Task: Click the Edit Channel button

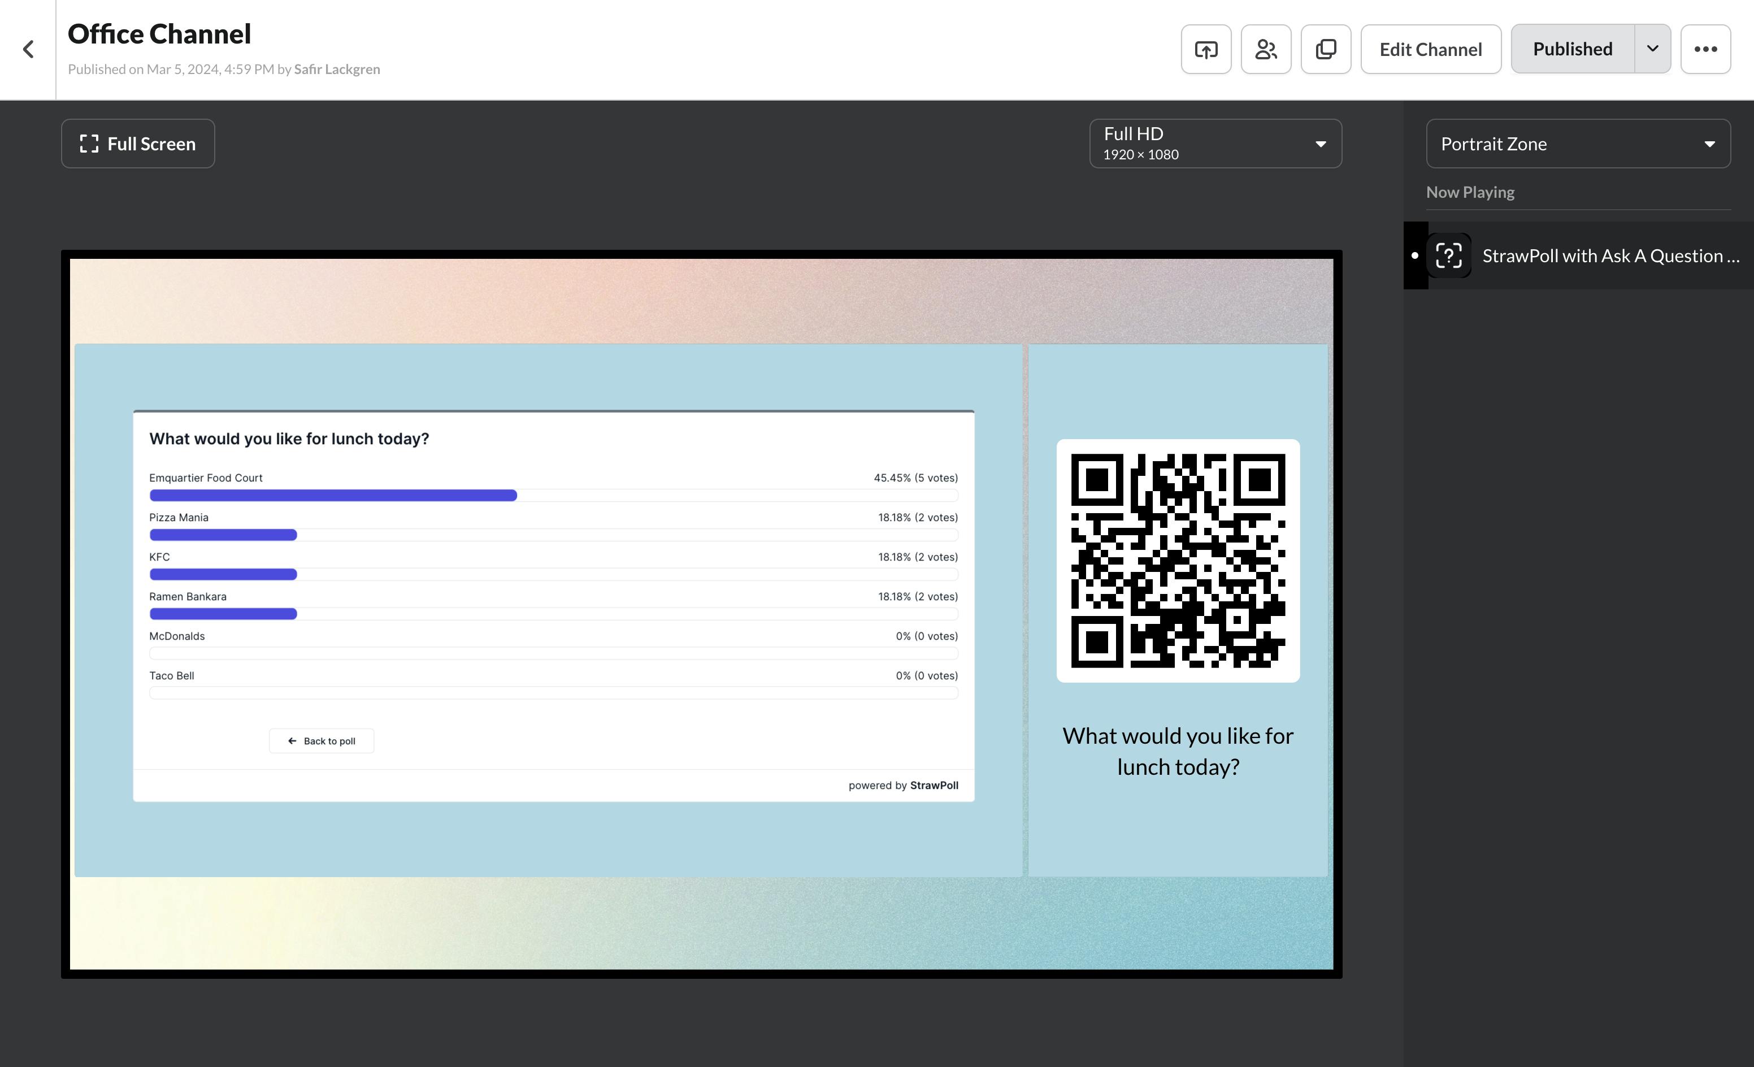Action: coord(1431,49)
